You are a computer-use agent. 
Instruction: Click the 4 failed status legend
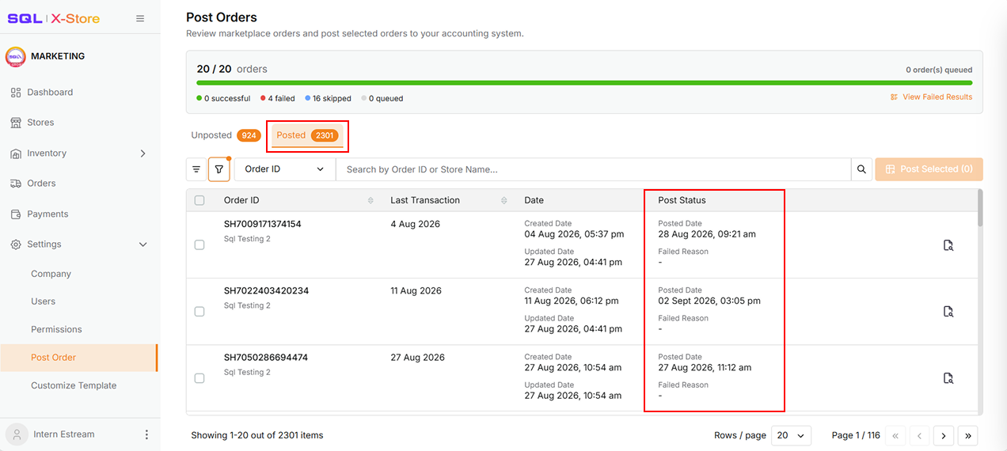pos(278,99)
